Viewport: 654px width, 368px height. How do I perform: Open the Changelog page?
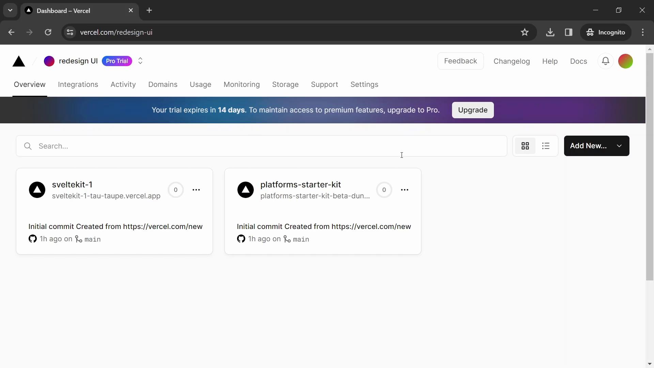[512, 61]
